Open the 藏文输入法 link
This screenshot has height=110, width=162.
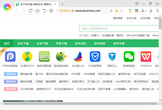(x=148, y=89)
